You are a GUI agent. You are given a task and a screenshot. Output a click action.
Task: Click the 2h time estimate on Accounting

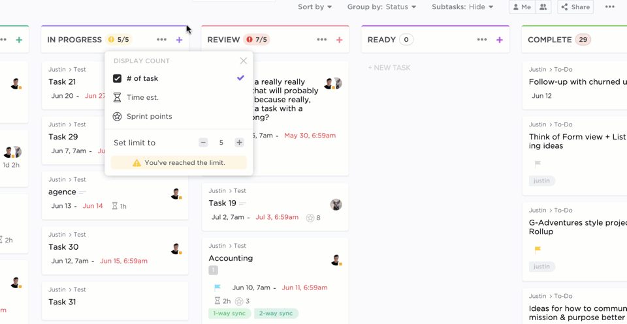[x=222, y=301]
